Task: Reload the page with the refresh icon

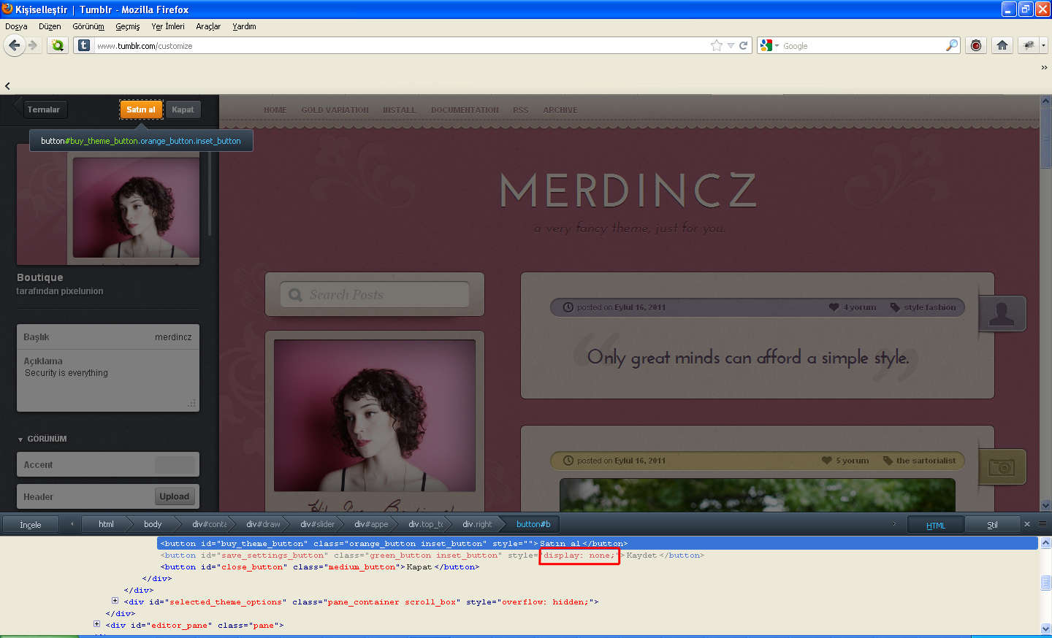Action: 744,45
